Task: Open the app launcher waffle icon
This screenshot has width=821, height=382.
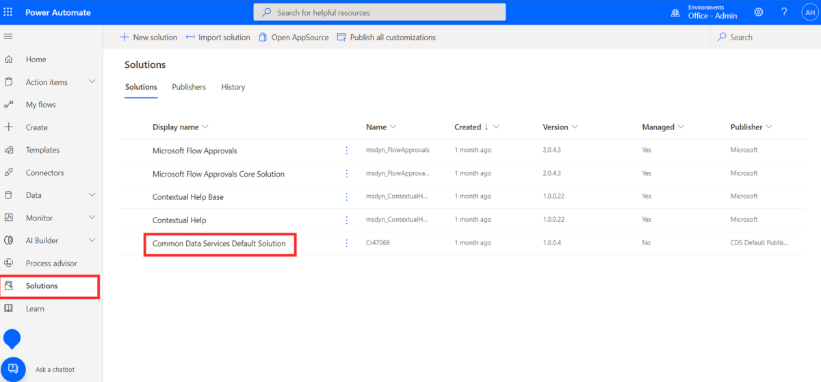Action: [8, 12]
